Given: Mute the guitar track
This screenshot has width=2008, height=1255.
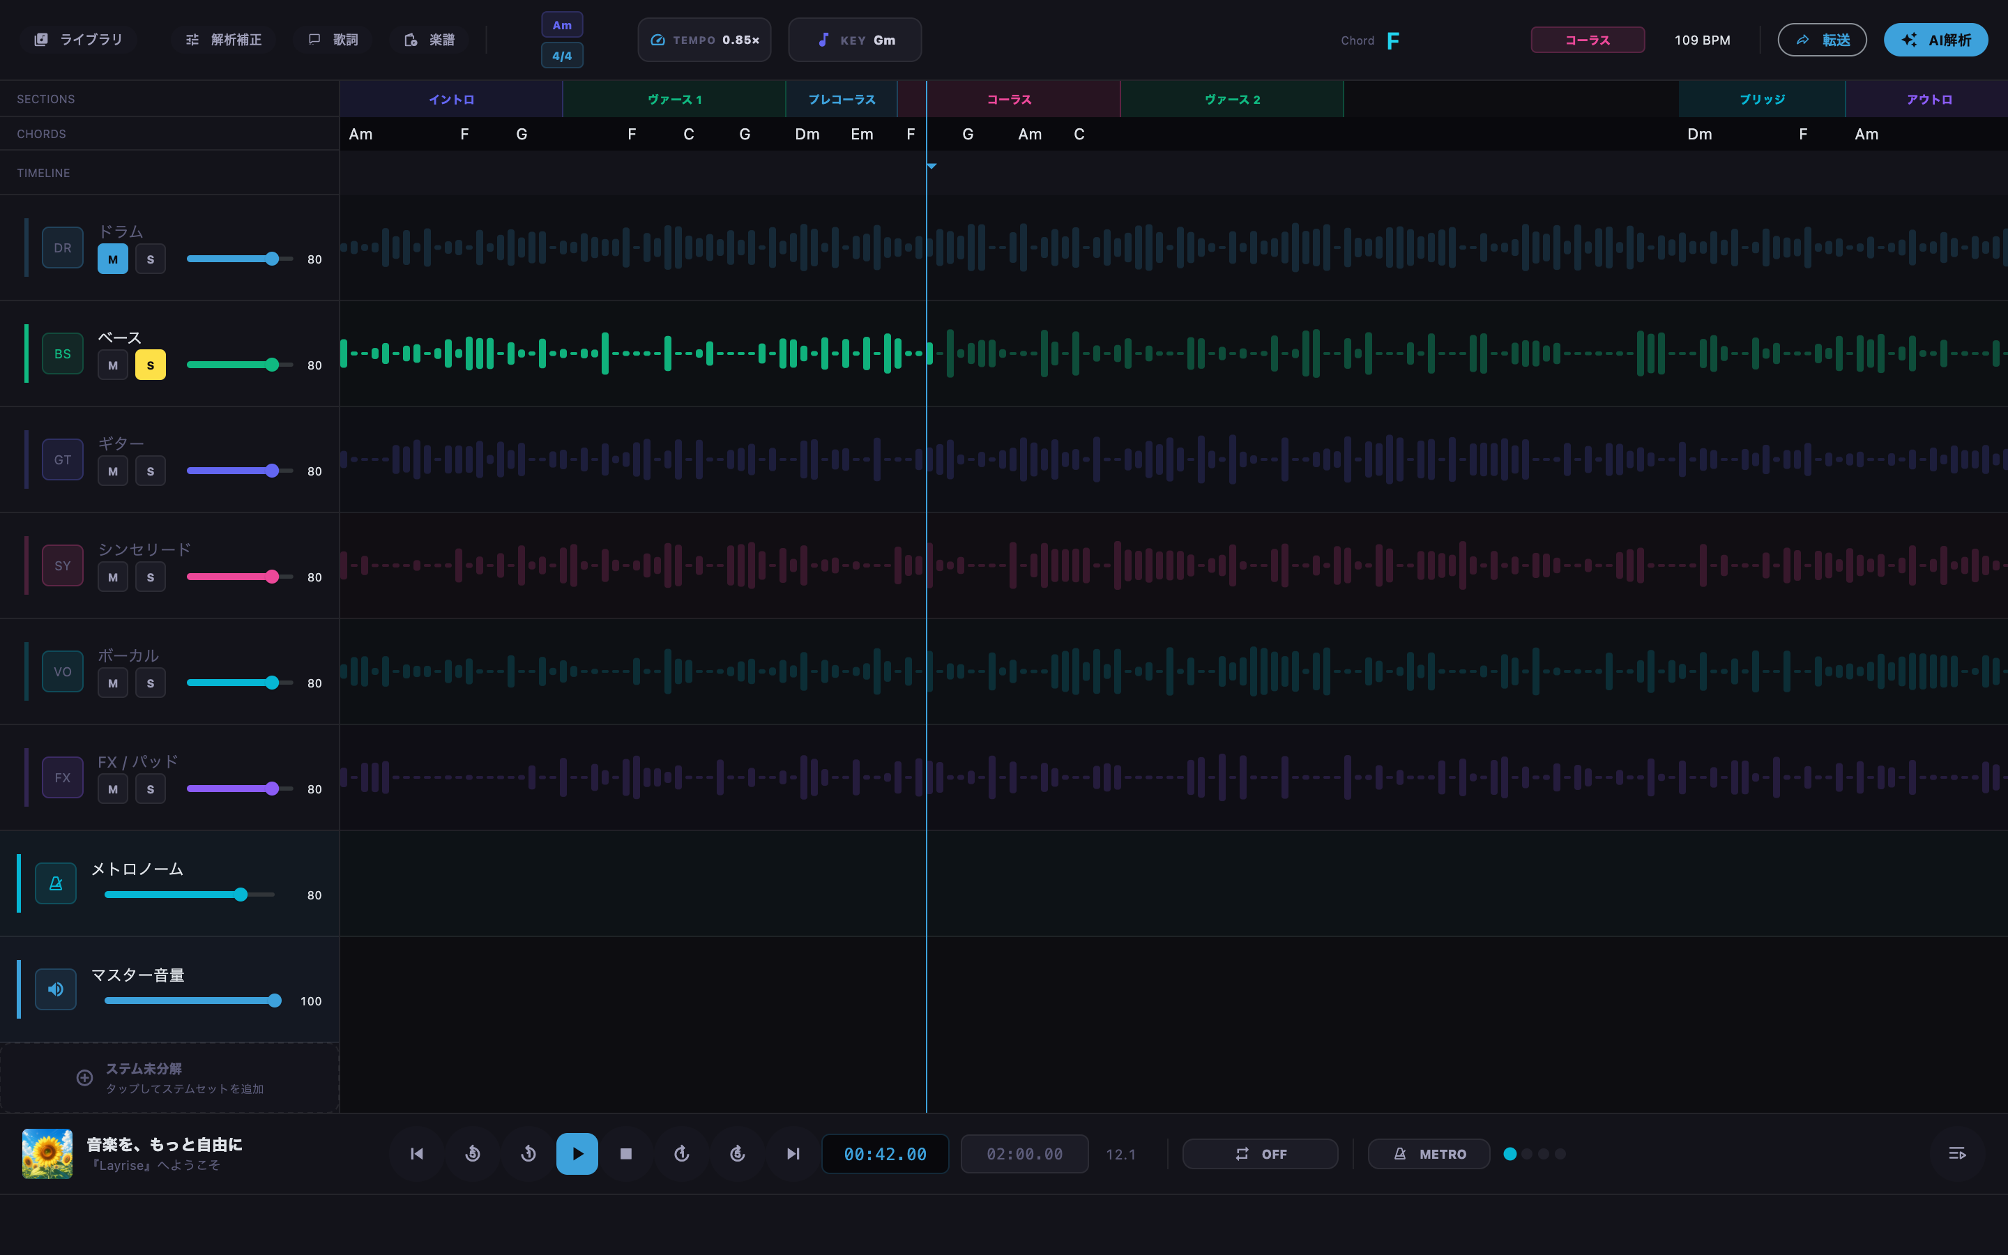Looking at the screenshot, I should tap(113, 471).
